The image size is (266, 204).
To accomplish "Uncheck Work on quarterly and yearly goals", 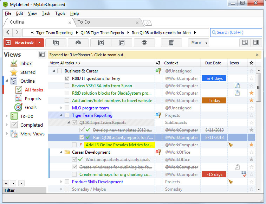I will pyautogui.click(x=74, y=159).
